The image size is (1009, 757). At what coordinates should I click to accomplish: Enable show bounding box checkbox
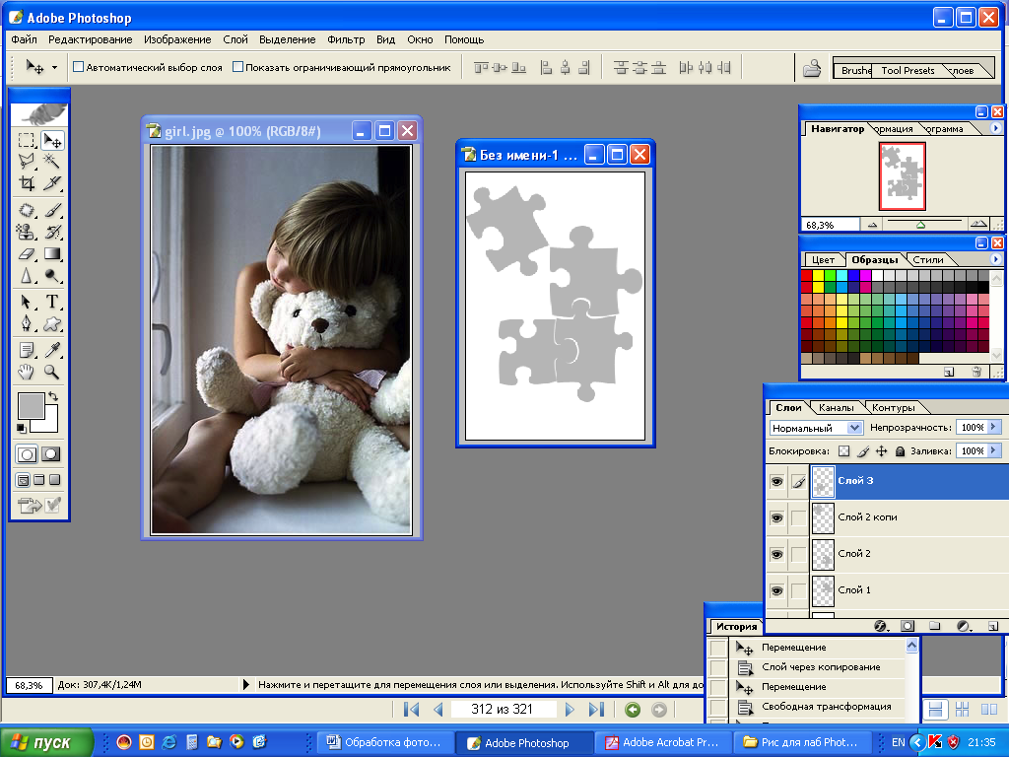[237, 67]
